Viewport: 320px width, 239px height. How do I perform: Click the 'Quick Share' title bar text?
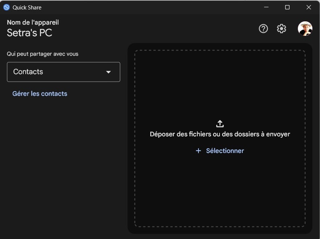(x=27, y=7)
